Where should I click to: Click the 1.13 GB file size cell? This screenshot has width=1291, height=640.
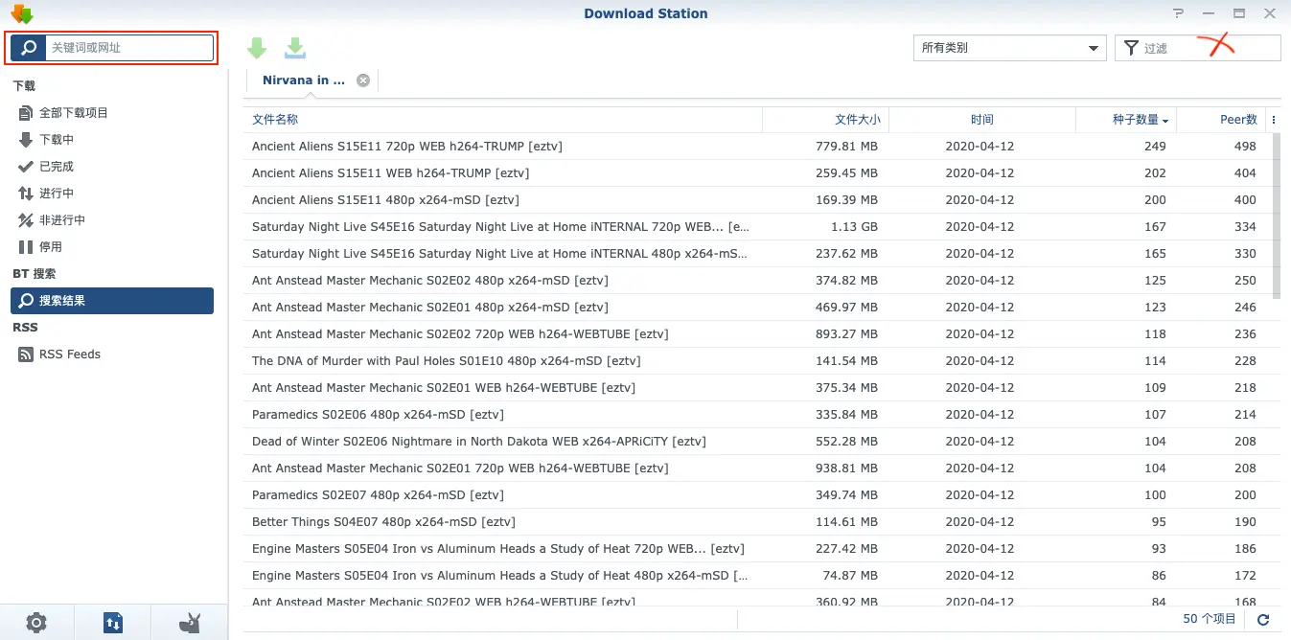(x=856, y=227)
